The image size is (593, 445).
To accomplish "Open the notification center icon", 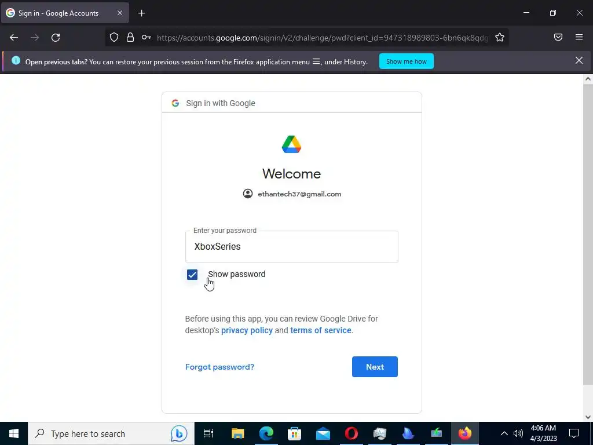I will tap(574, 433).
